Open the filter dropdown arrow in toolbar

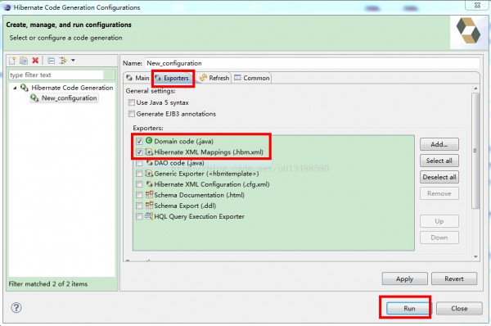[73, 60]
